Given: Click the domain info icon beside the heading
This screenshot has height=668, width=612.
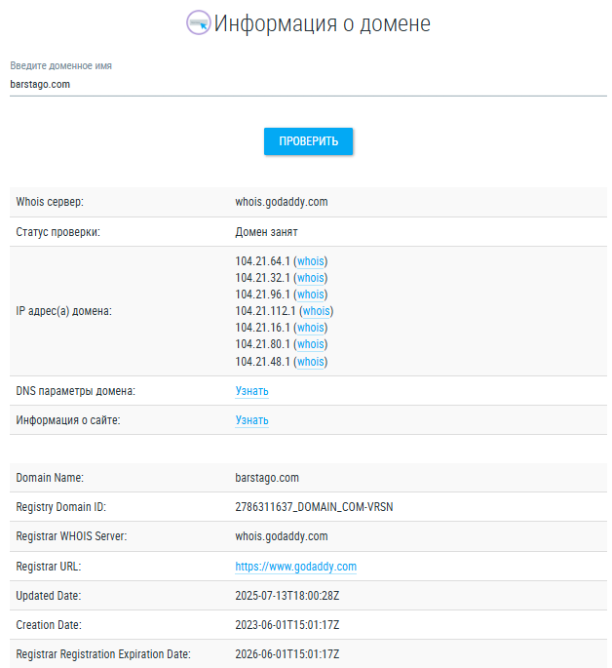Looking at the screenshot, I should tap(198, 22).
